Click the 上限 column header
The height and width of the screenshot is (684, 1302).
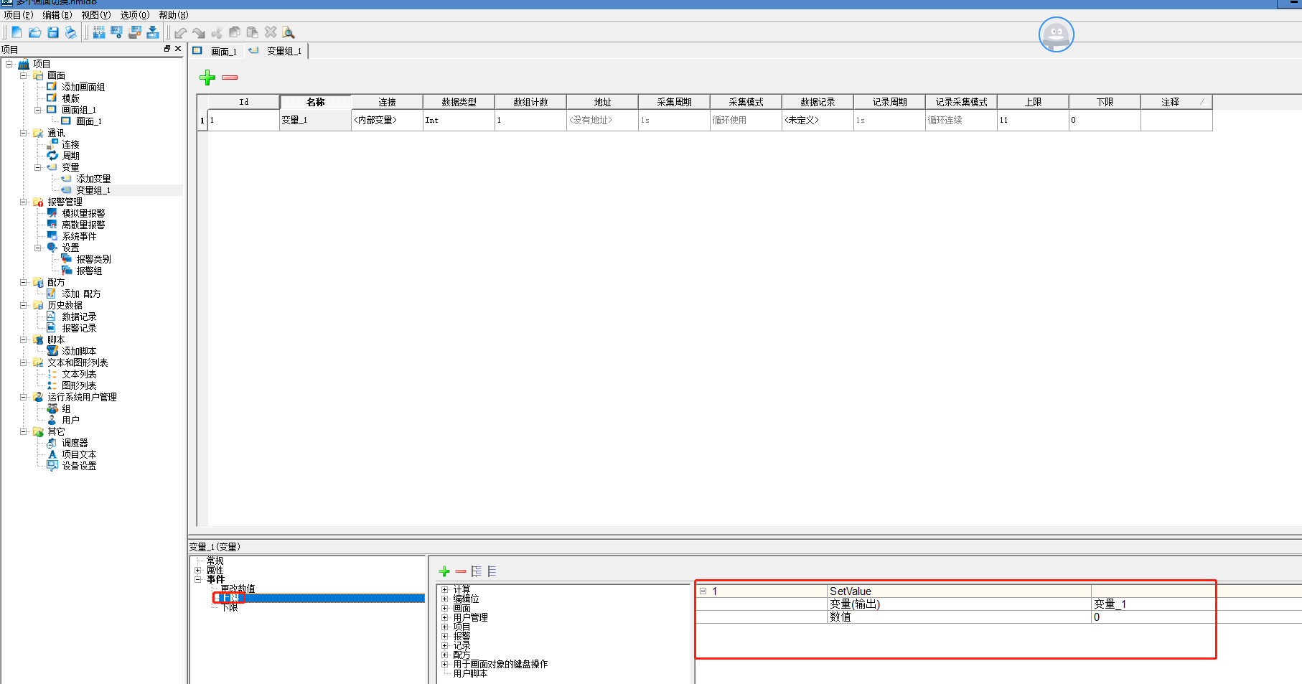(x=1033, y=102)
